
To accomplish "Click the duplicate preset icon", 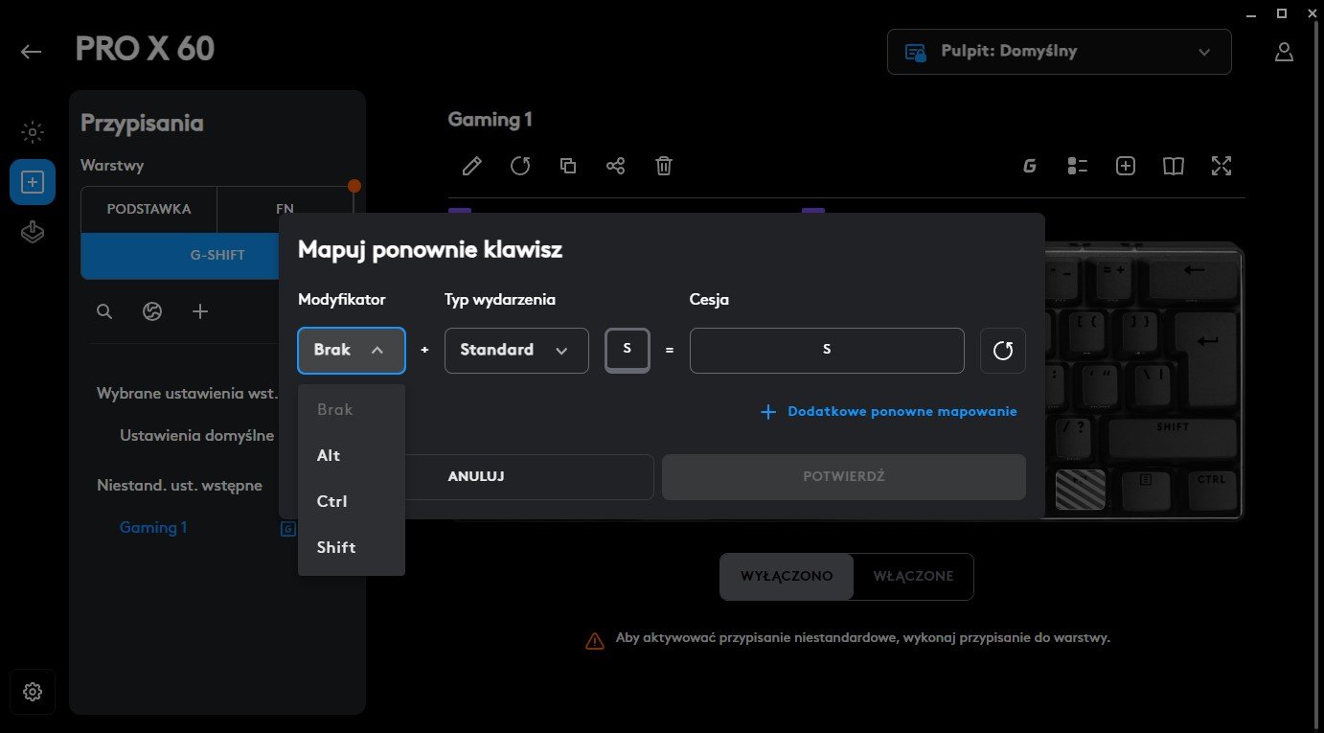I will click(568, 166).
